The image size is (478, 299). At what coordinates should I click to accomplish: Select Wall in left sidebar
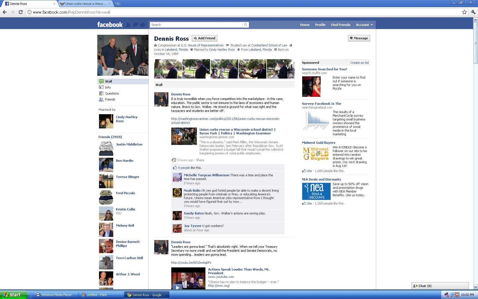123,81
